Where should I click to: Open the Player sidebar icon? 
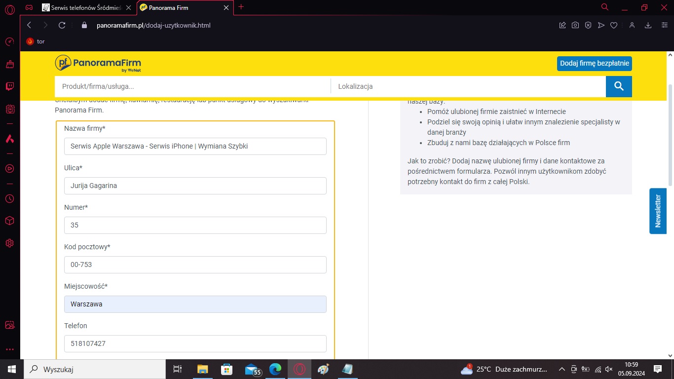(x=9, y=169)
